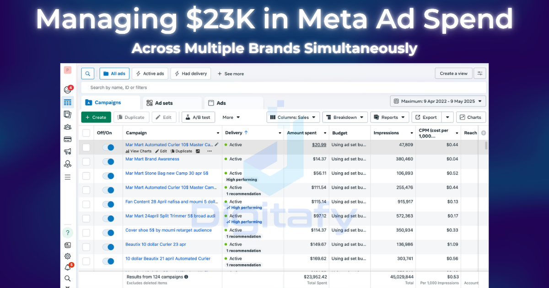Open the Columns: Sales dropdown

[293, 117]
